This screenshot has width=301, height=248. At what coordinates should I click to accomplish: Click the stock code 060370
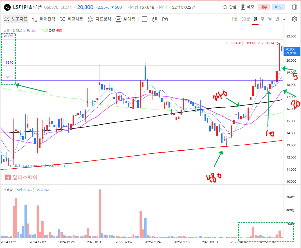[x=51, y=7]
